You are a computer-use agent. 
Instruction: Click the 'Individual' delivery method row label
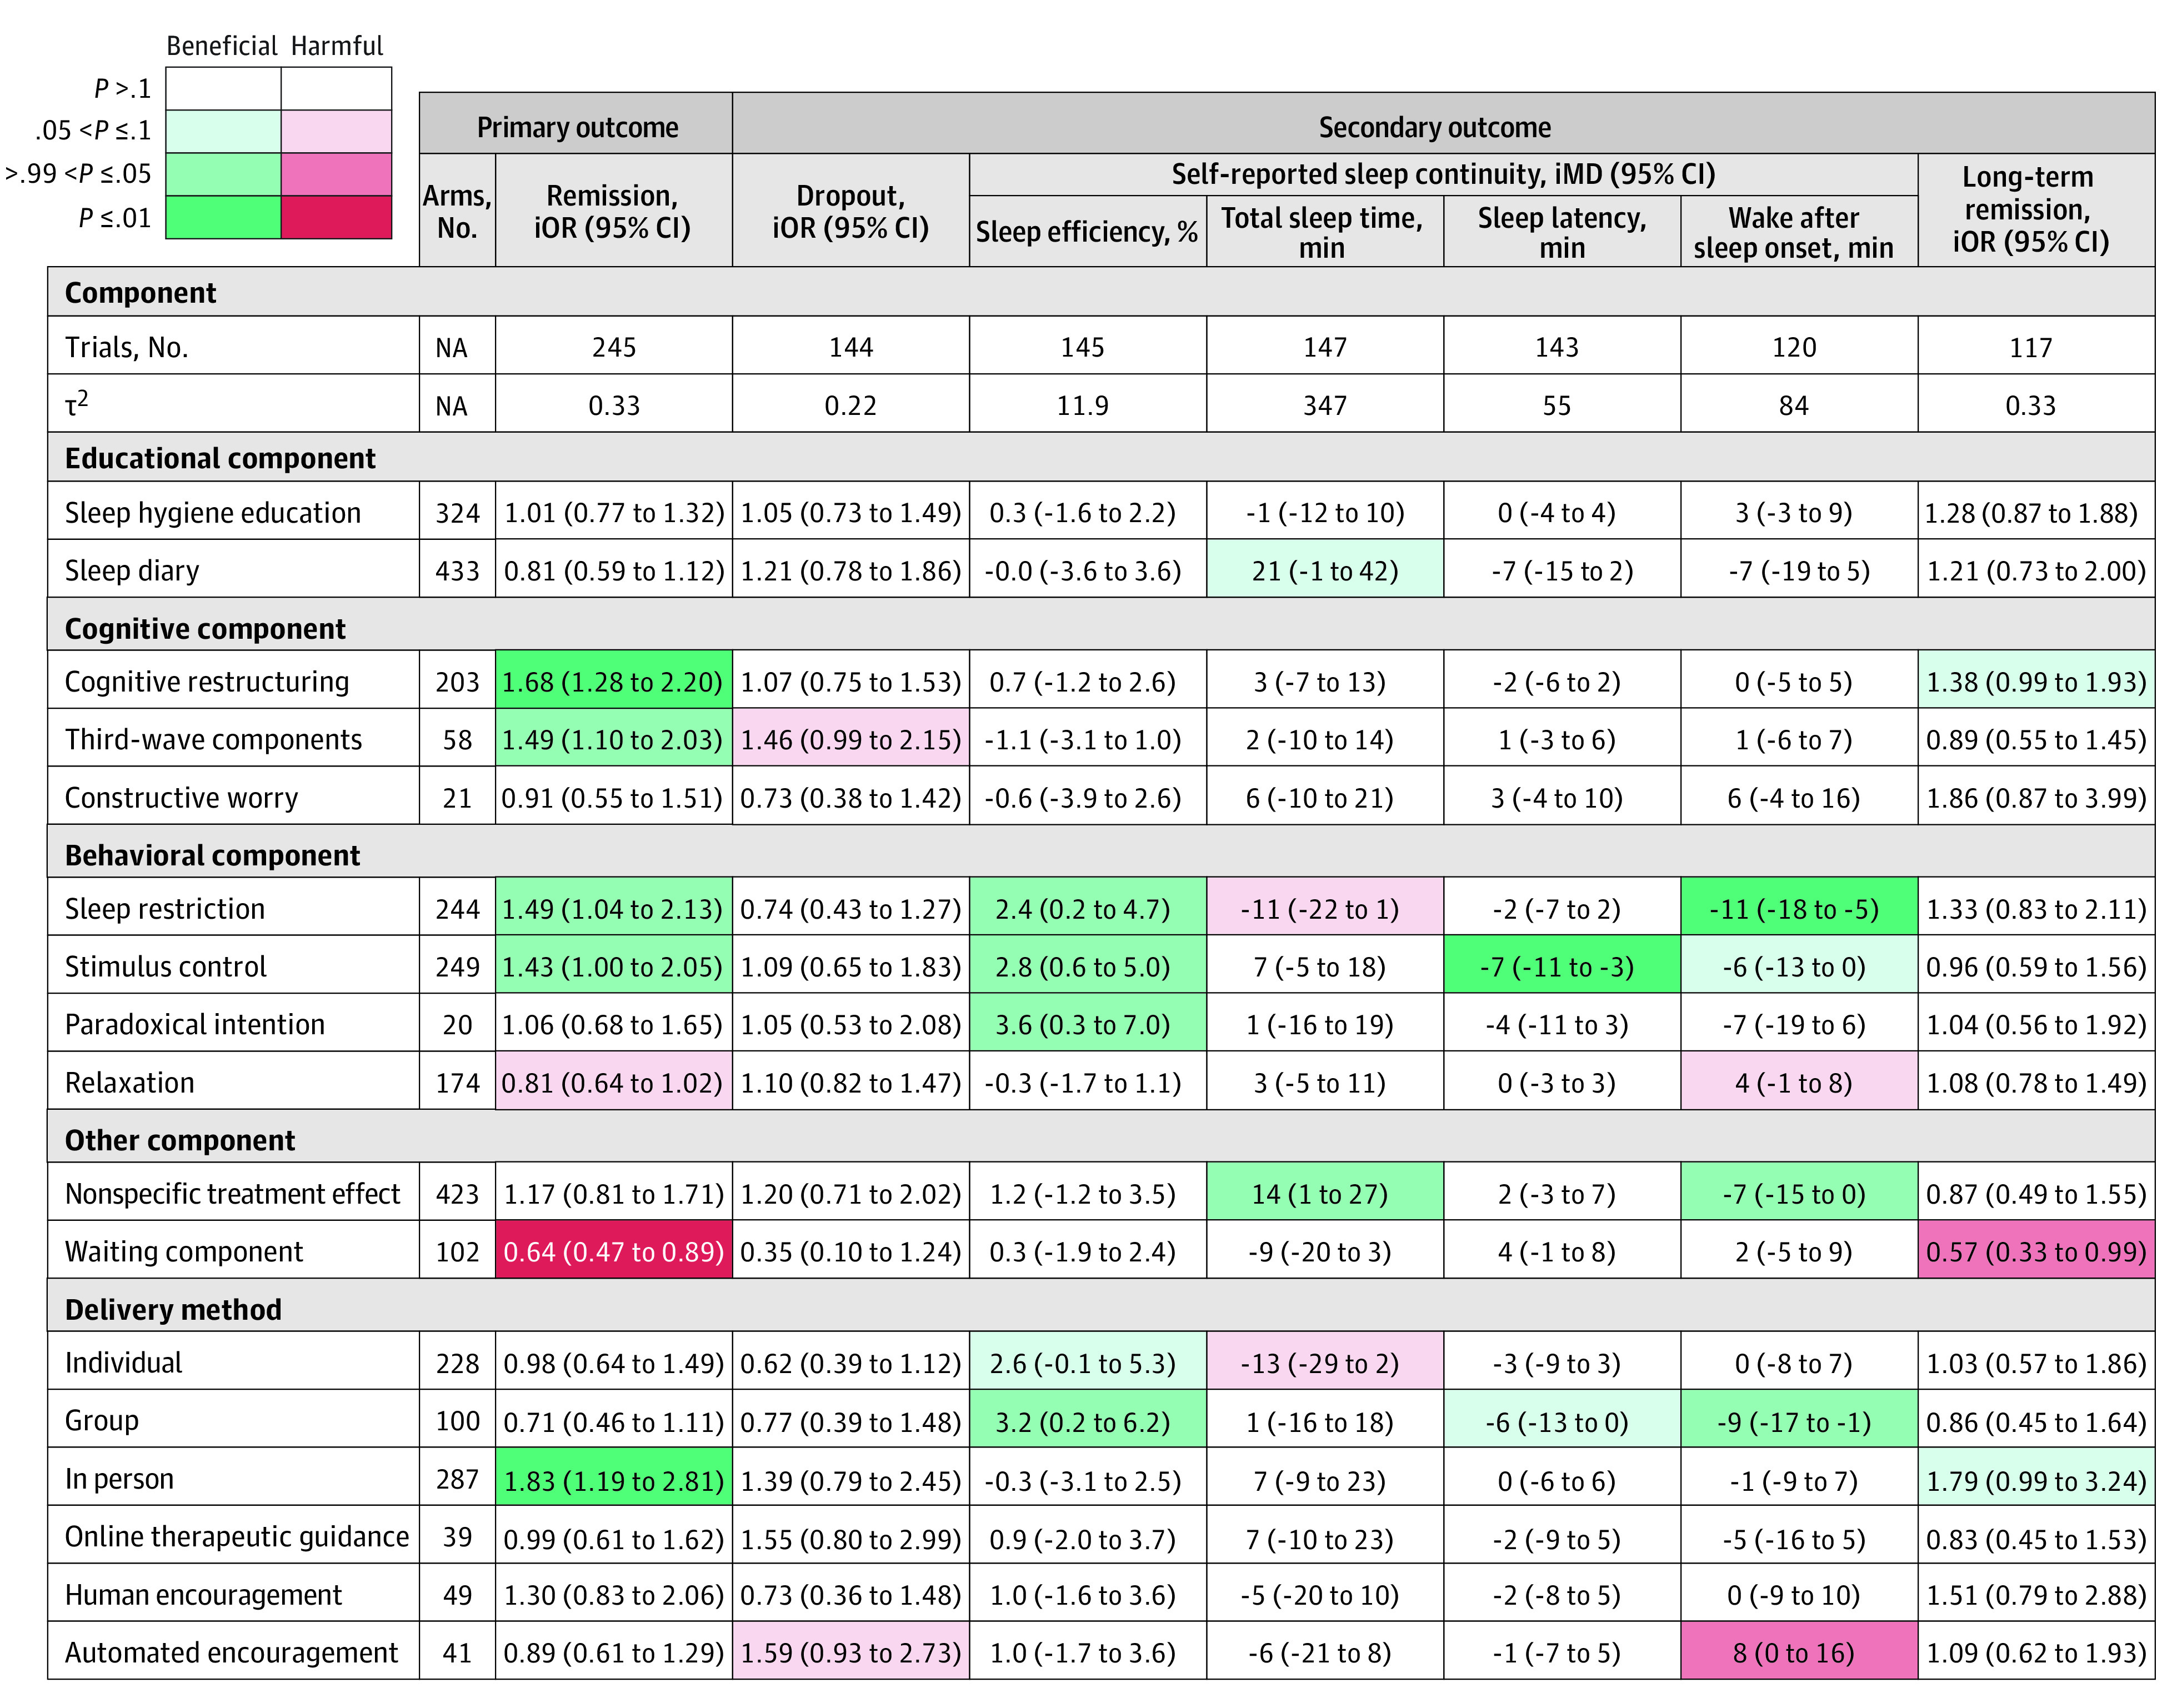click(x=124, y=1362)
